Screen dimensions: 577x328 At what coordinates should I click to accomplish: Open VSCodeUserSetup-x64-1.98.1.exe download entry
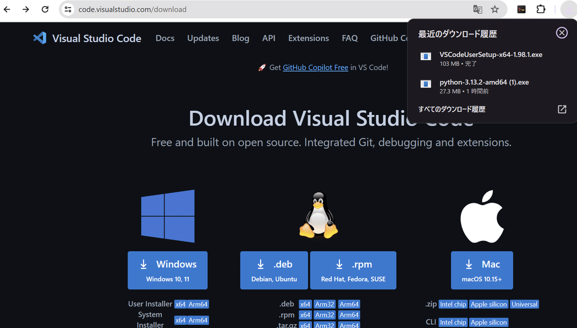492,59
